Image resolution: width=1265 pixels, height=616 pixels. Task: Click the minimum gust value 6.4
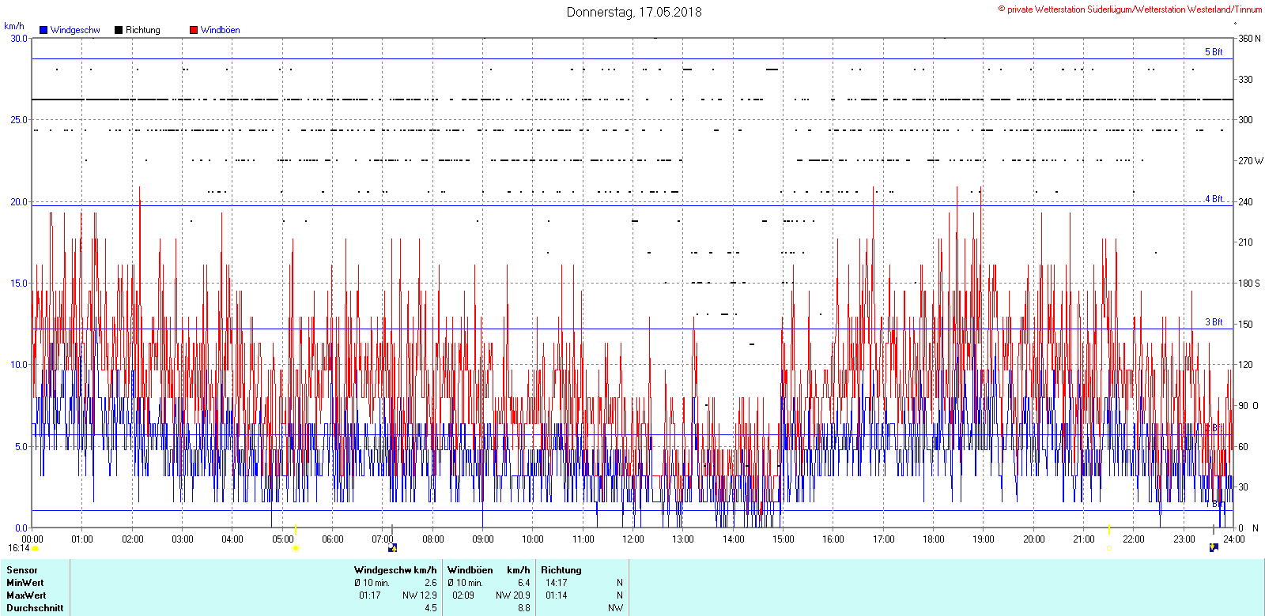click(524, 583)
